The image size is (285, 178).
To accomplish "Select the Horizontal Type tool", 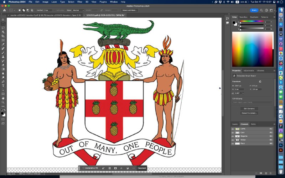I will pos(3,86).
